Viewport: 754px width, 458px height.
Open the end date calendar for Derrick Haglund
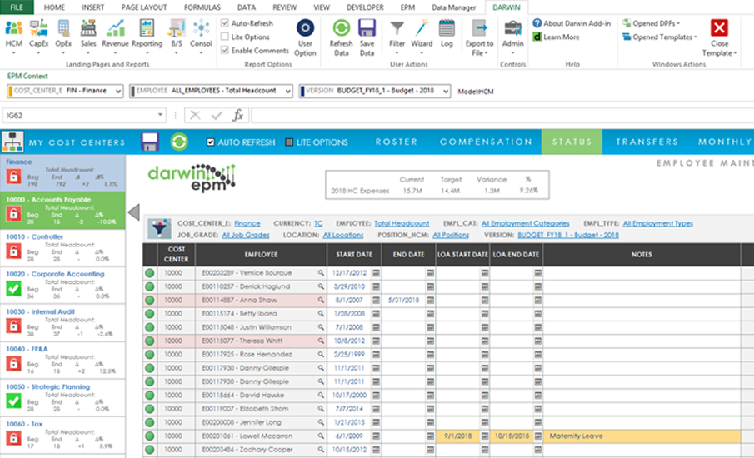430,286
